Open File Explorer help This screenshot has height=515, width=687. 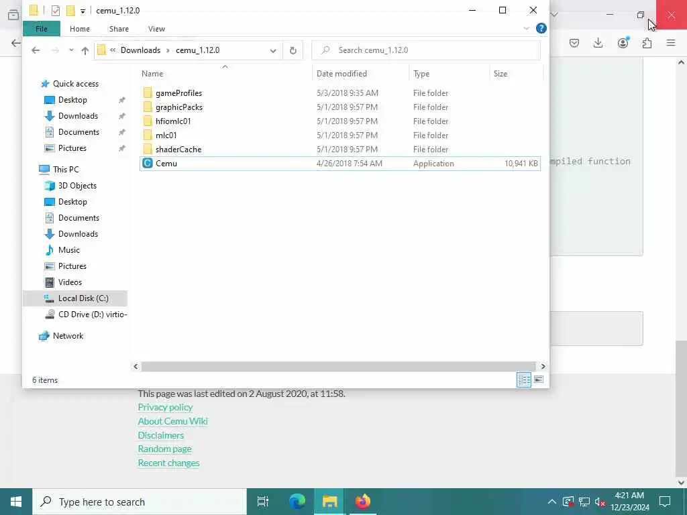pos(541,28)
